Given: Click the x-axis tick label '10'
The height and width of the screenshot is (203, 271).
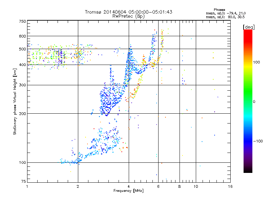Looking at the screenshot, I should pos(196,186).
